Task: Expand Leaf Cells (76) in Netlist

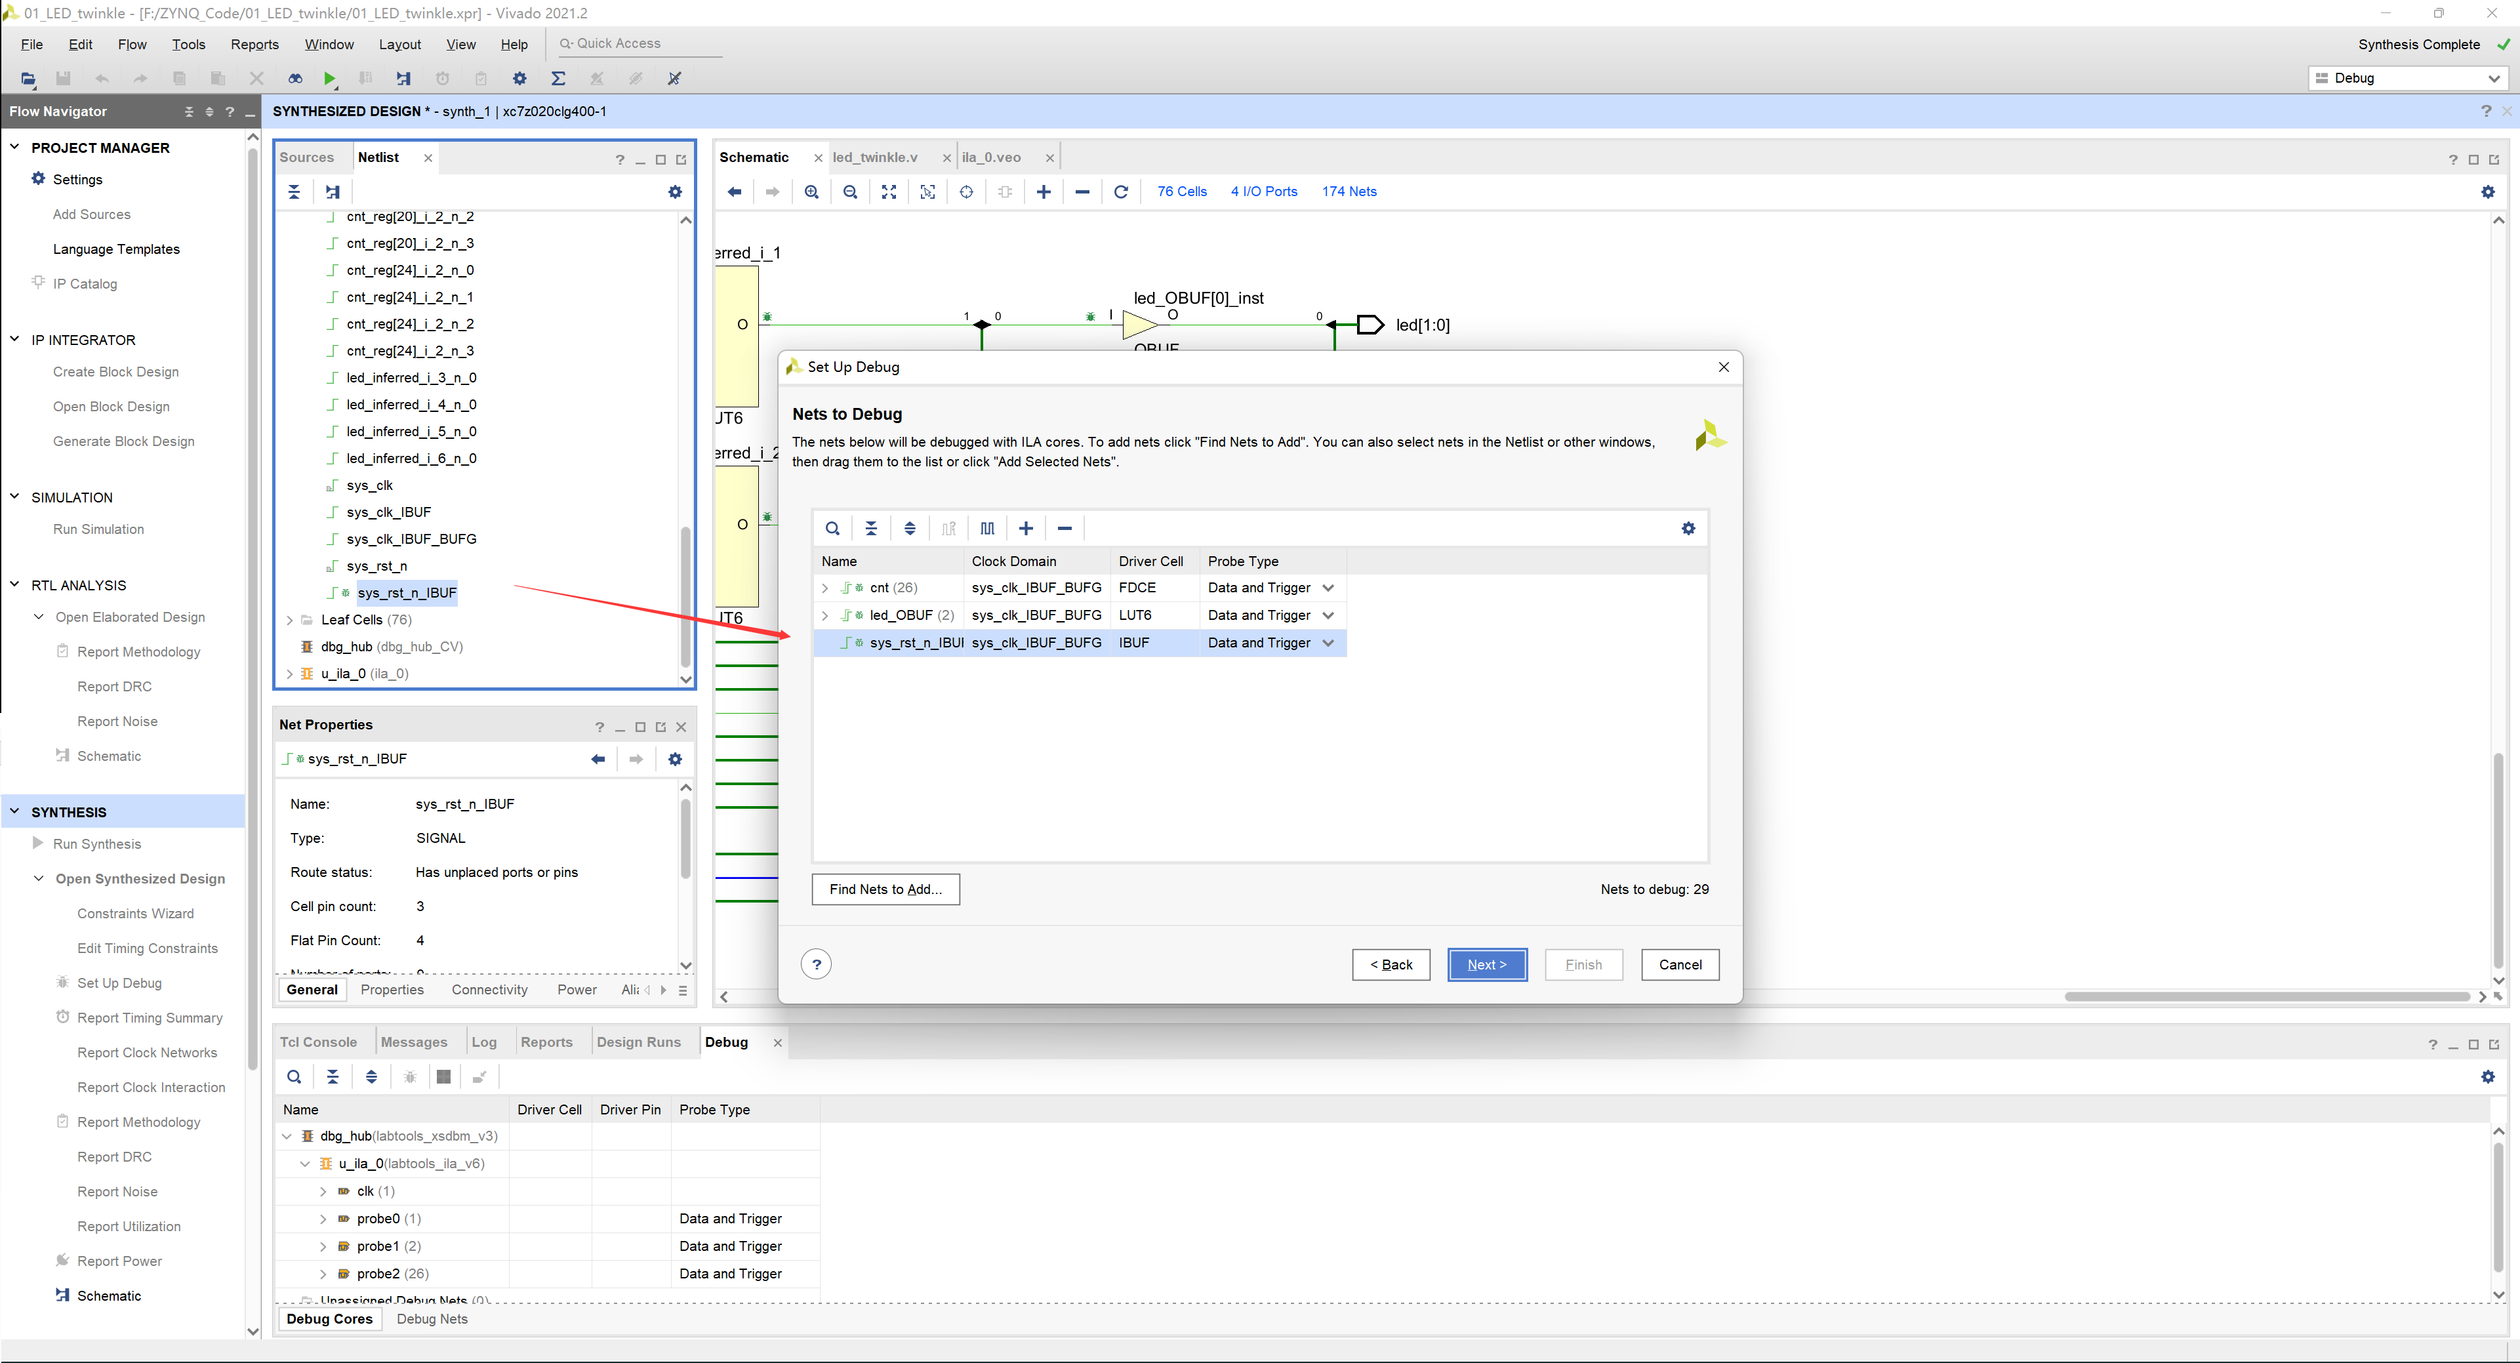Action: (289, 620)
